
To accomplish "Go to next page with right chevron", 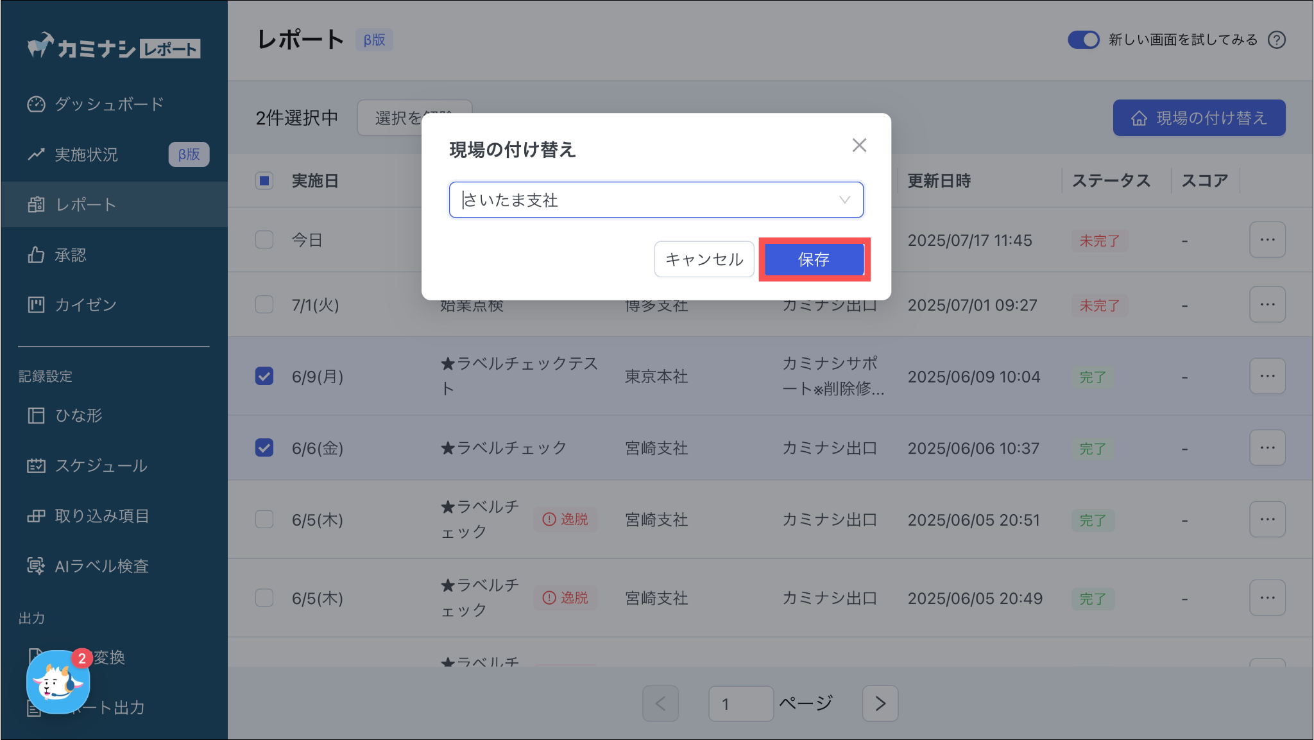I will point(880,703).
